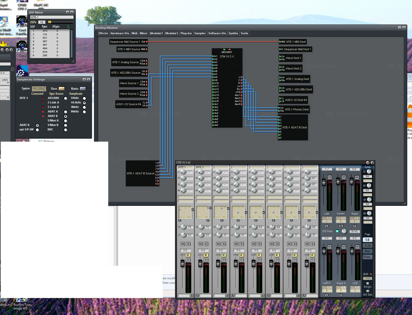The image size is (412, 315).
Task: Click the Slave mode button
Action: [62, 88]
